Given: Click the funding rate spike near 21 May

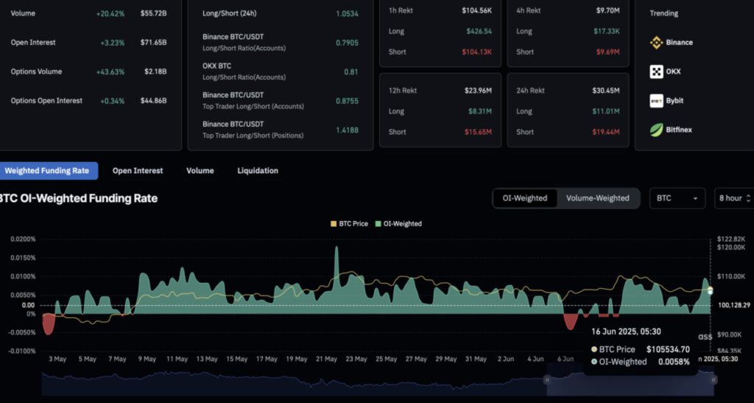Looking at the screenshot, I should (337, 249).
